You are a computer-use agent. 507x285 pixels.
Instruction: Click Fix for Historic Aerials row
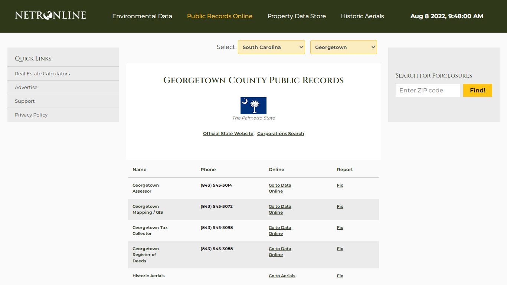(340, 276)
